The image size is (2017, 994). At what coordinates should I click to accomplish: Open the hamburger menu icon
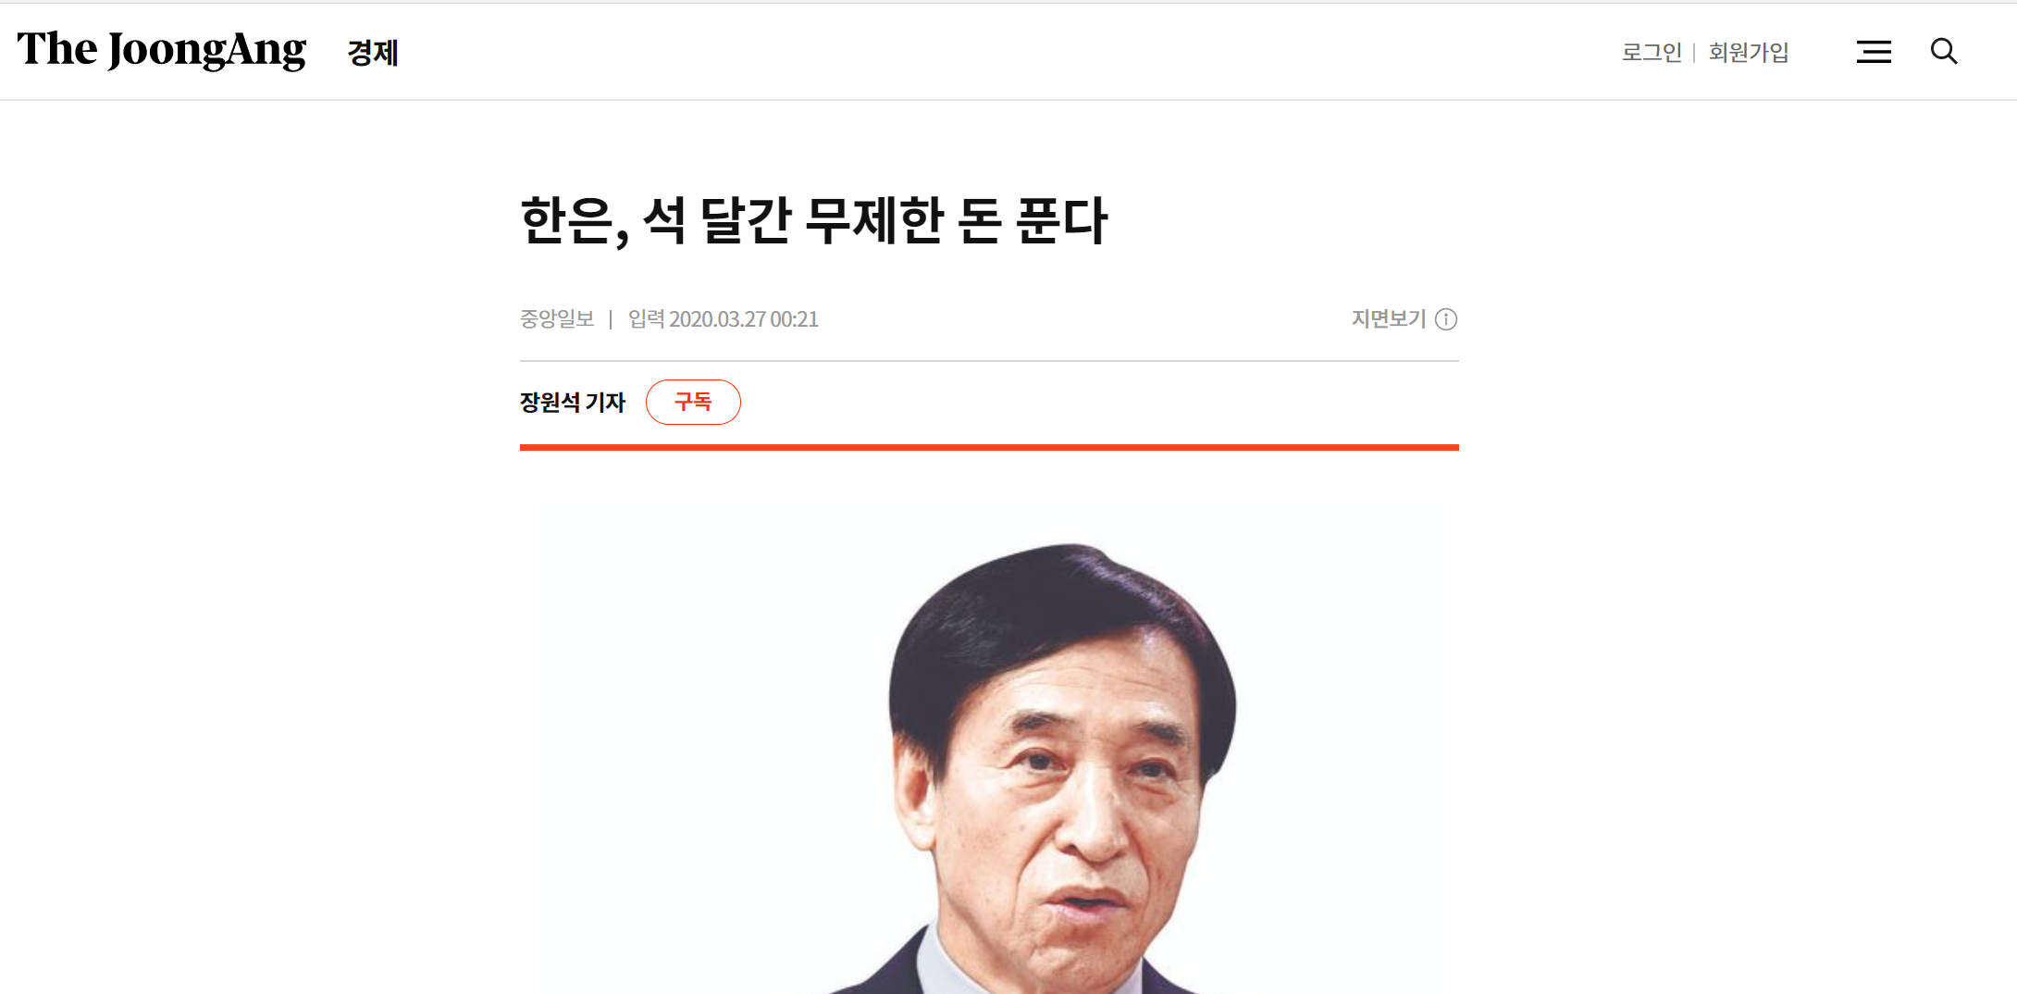(x=1874, y=52)
